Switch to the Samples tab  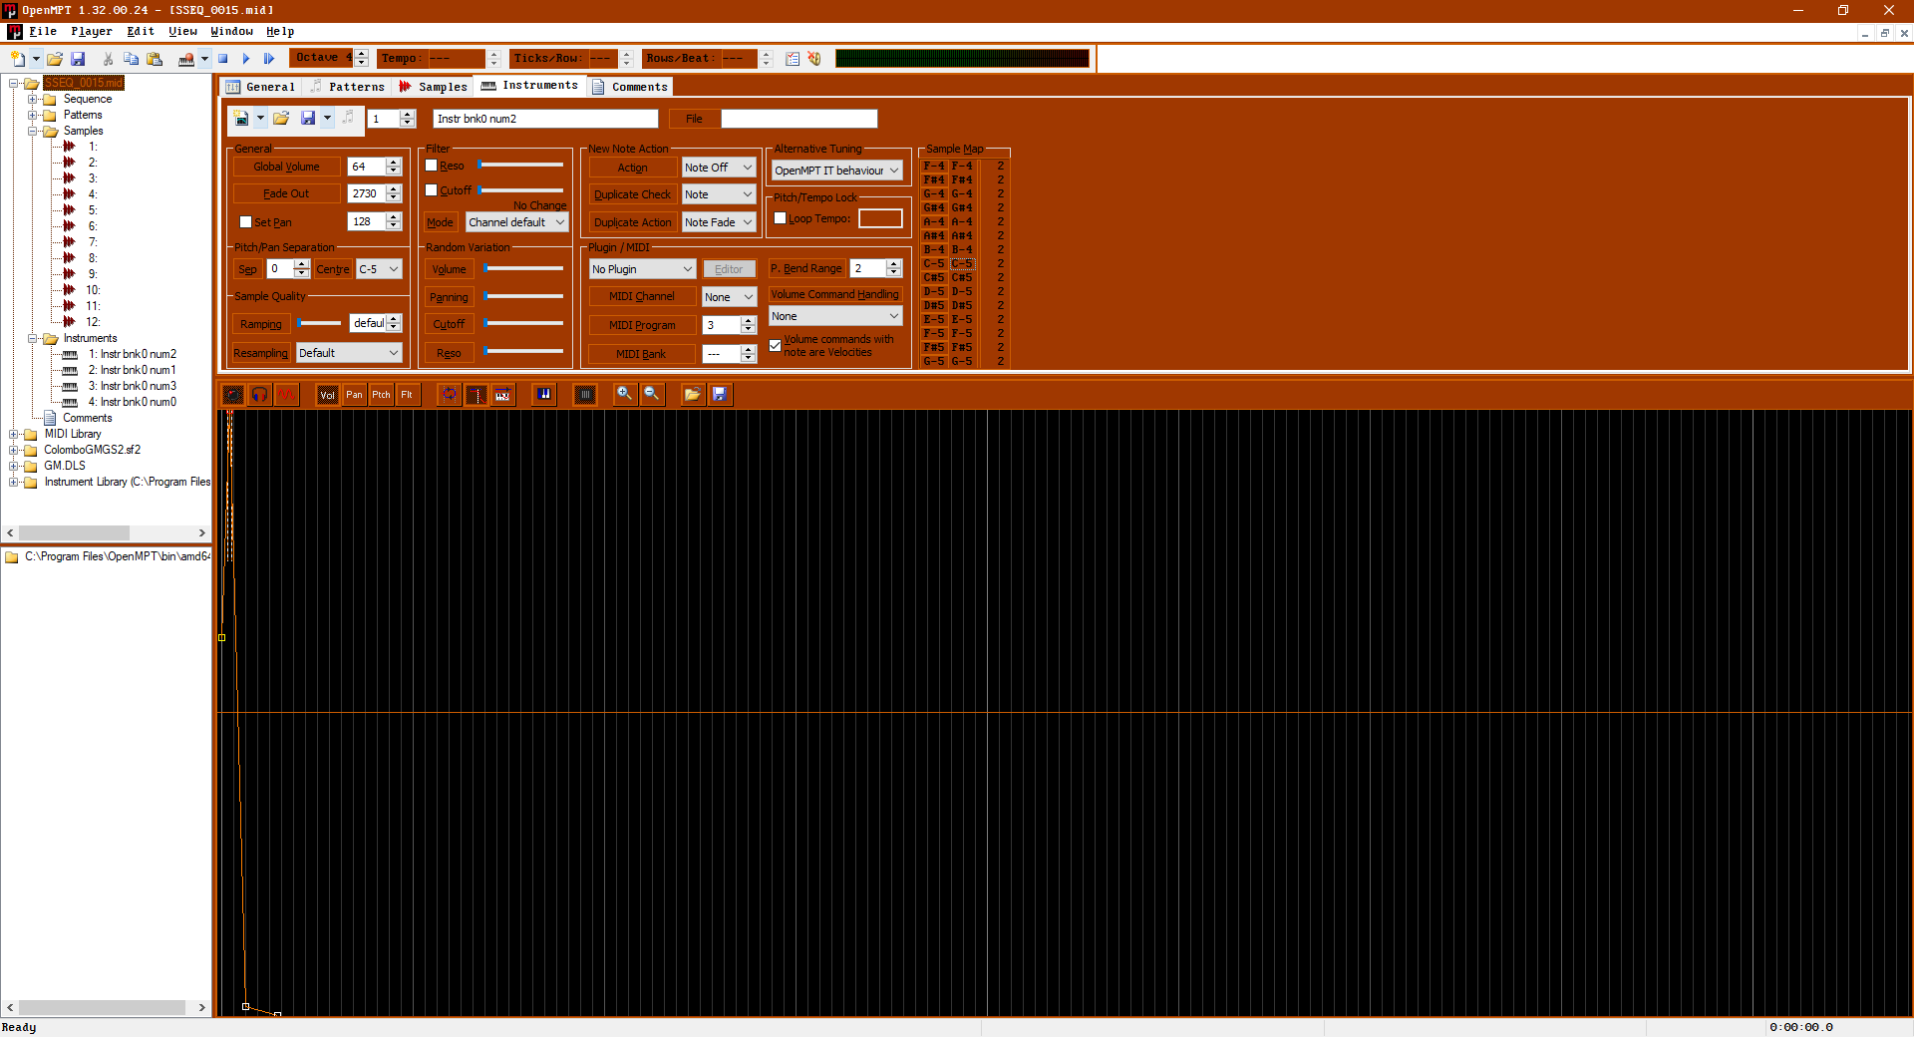[434, 87]
